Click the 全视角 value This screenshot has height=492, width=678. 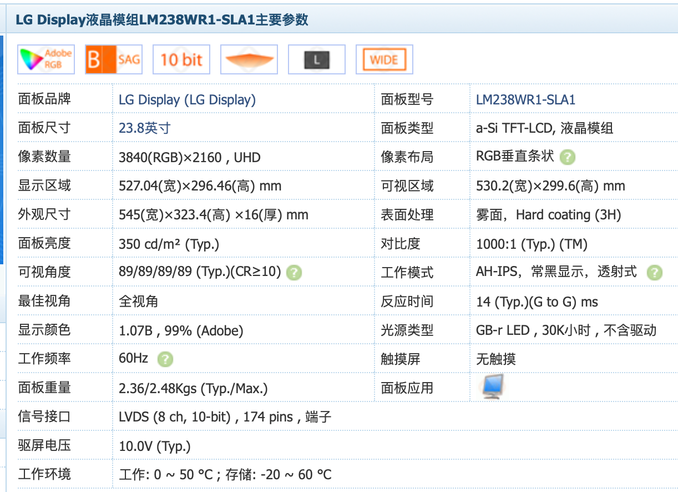139,302
